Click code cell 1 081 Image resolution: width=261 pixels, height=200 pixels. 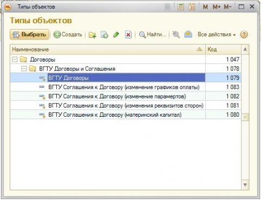223,105
